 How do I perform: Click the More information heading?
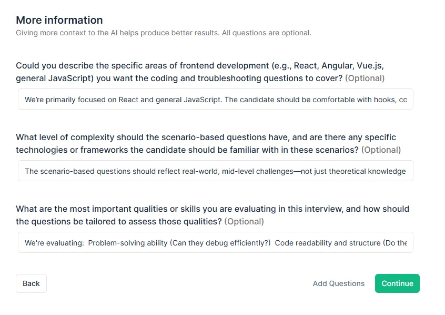[59, 20]
